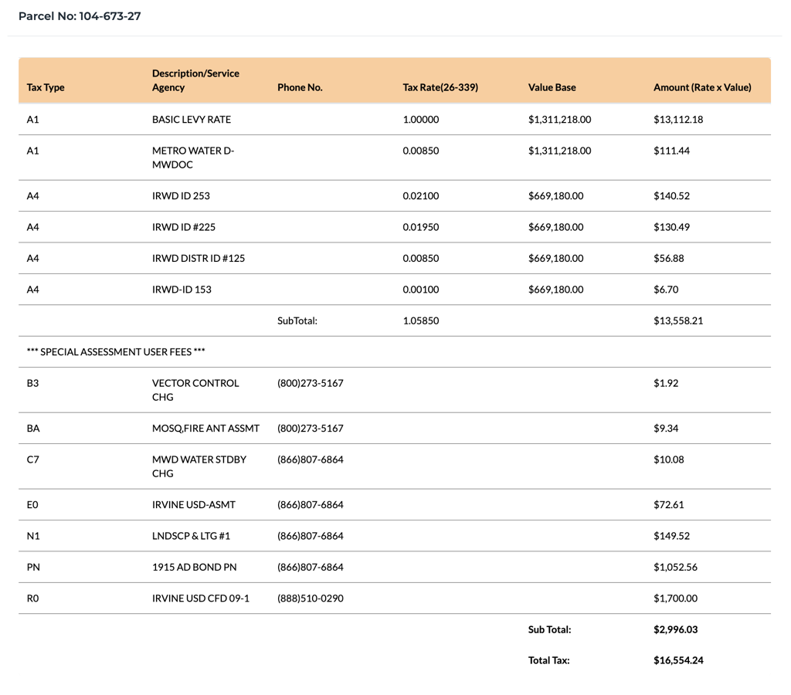Click the METRO WATER D-MWDOC description
The width and height of the screenshot is (791, 695).
pos(193,158)
